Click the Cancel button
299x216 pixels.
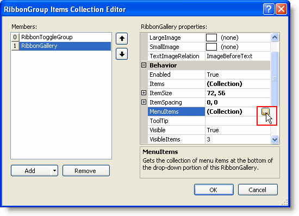258,190
